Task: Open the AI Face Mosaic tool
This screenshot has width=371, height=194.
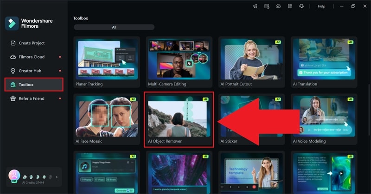Action: [x=107, y=120]
